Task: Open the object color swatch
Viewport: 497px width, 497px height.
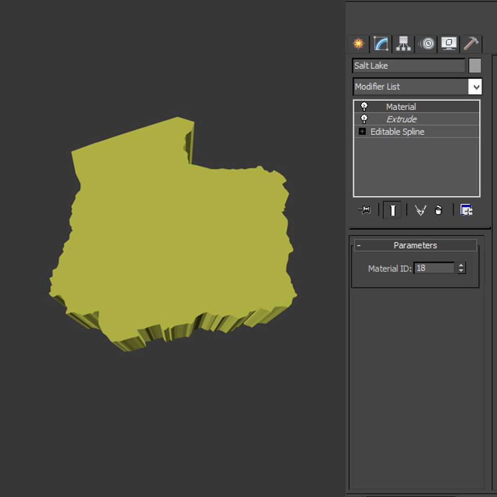Action: pyautogui.click(x=474, y=66)
